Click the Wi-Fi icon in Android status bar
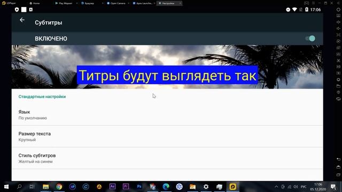The image size is (342, 192). coord(294,10)
